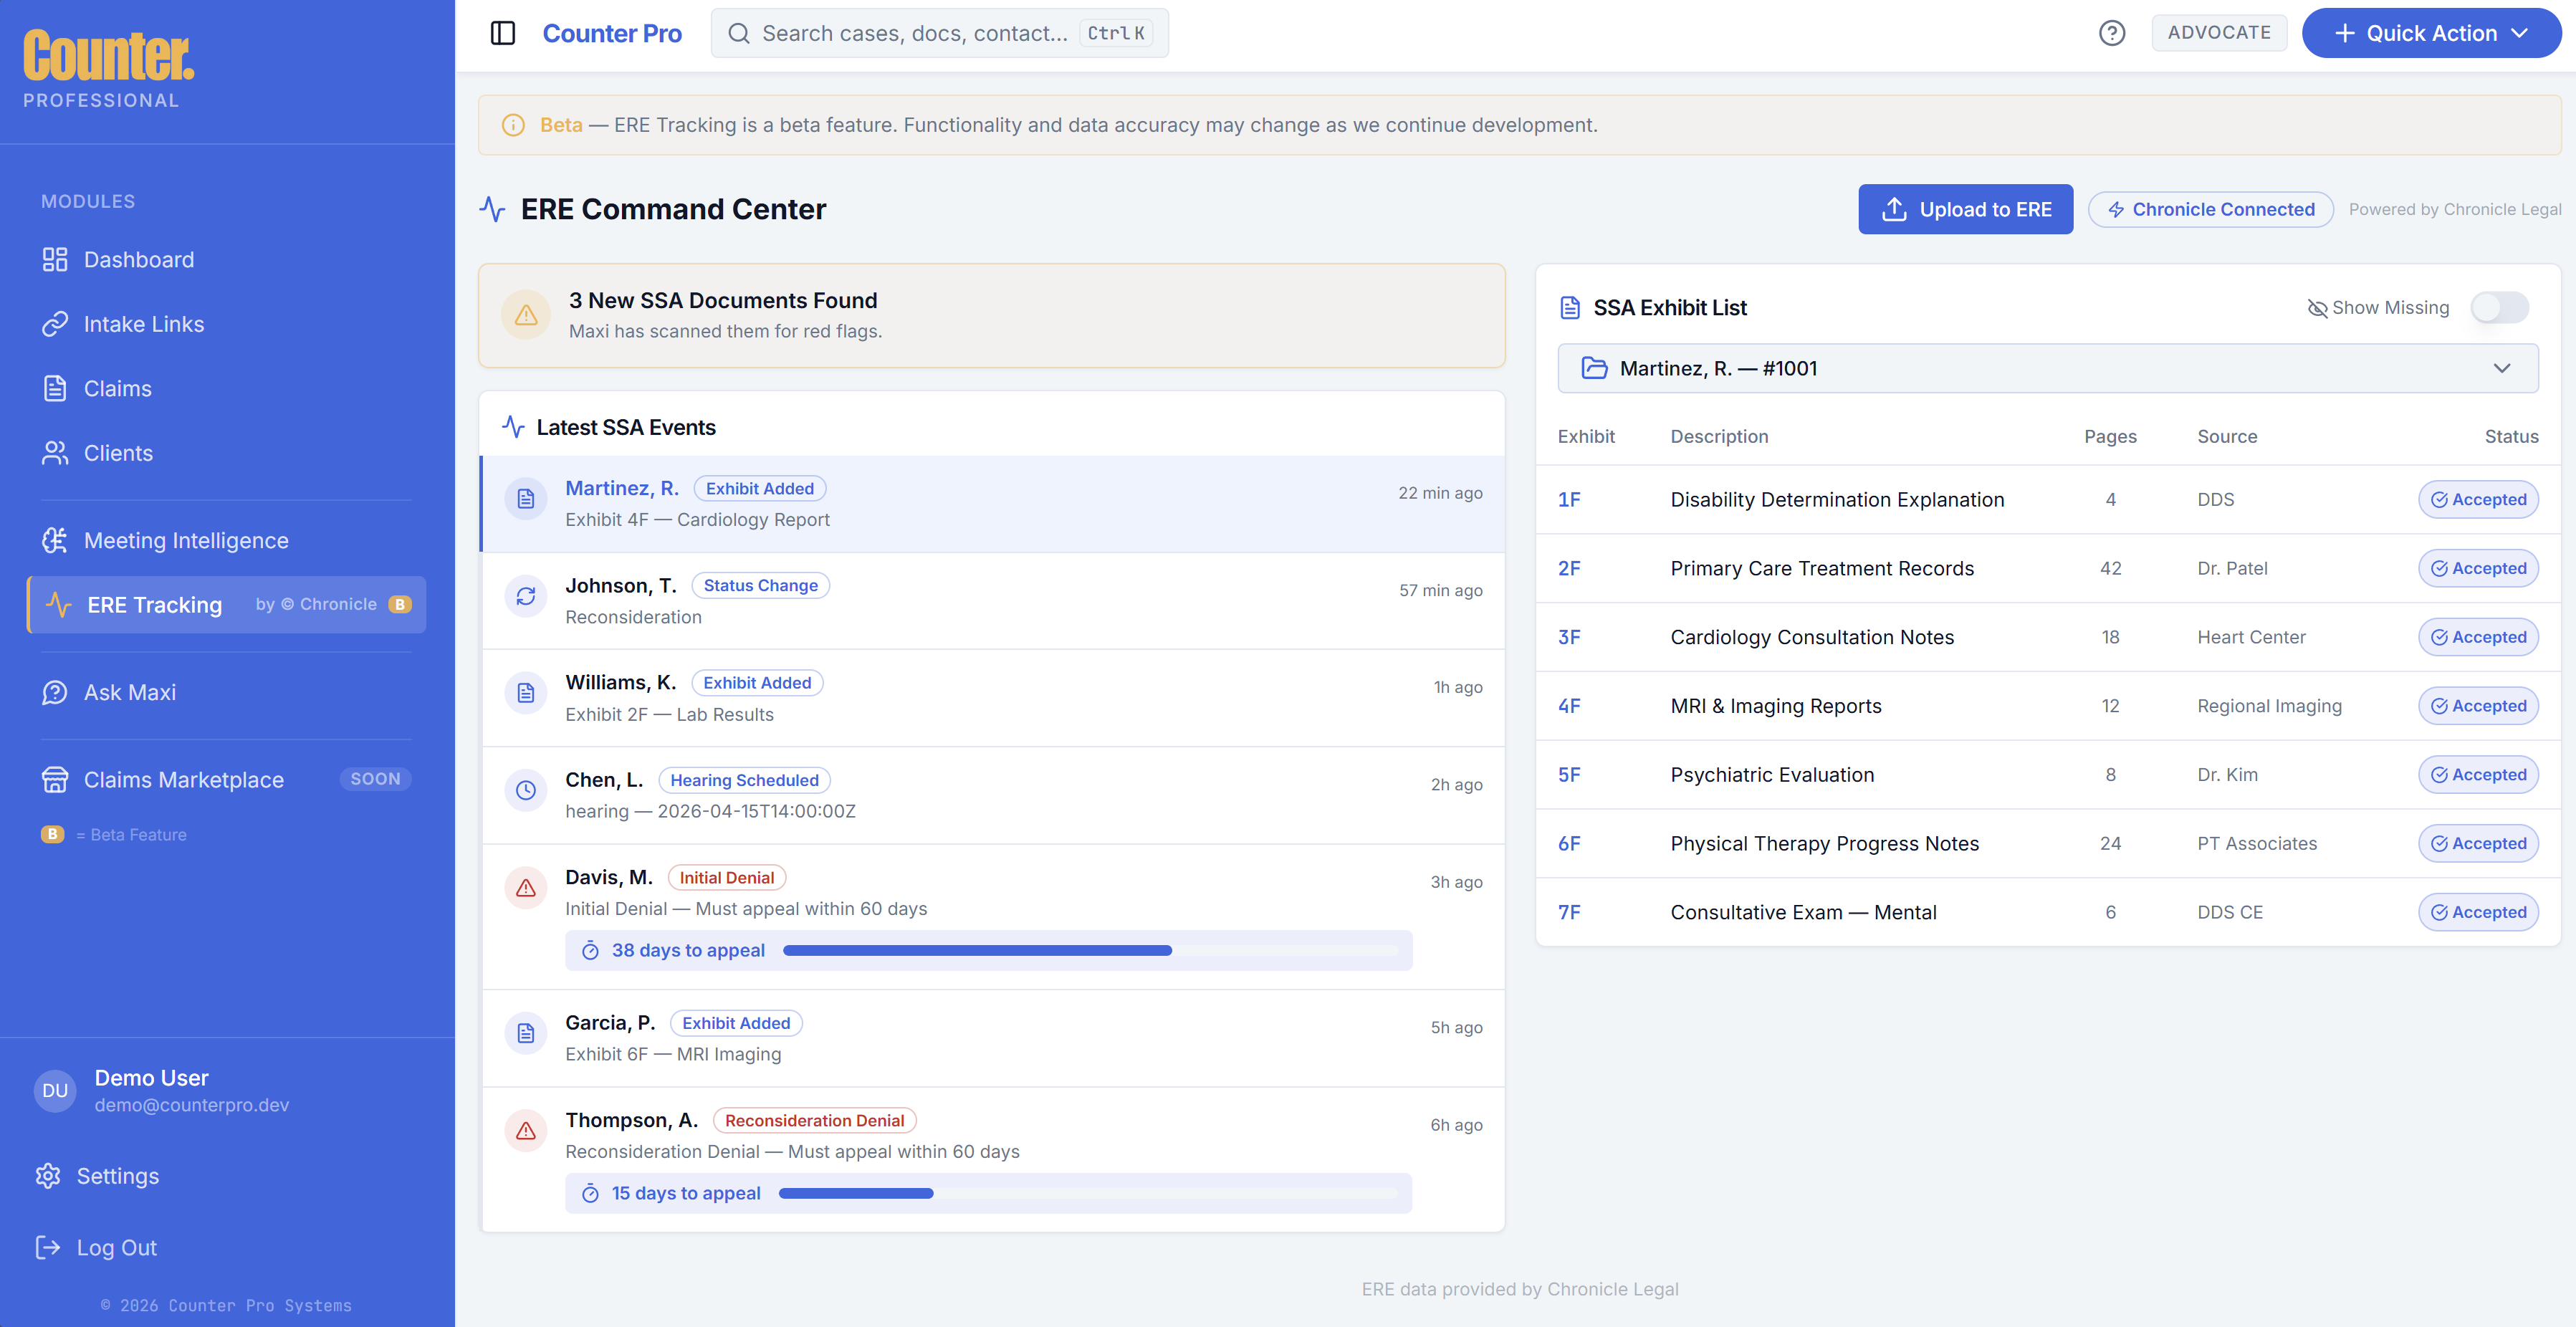This screenshot has height=1327, width=2576.
Task: Open Meeting Intelligence brain icon
Action: click(55, 540)
